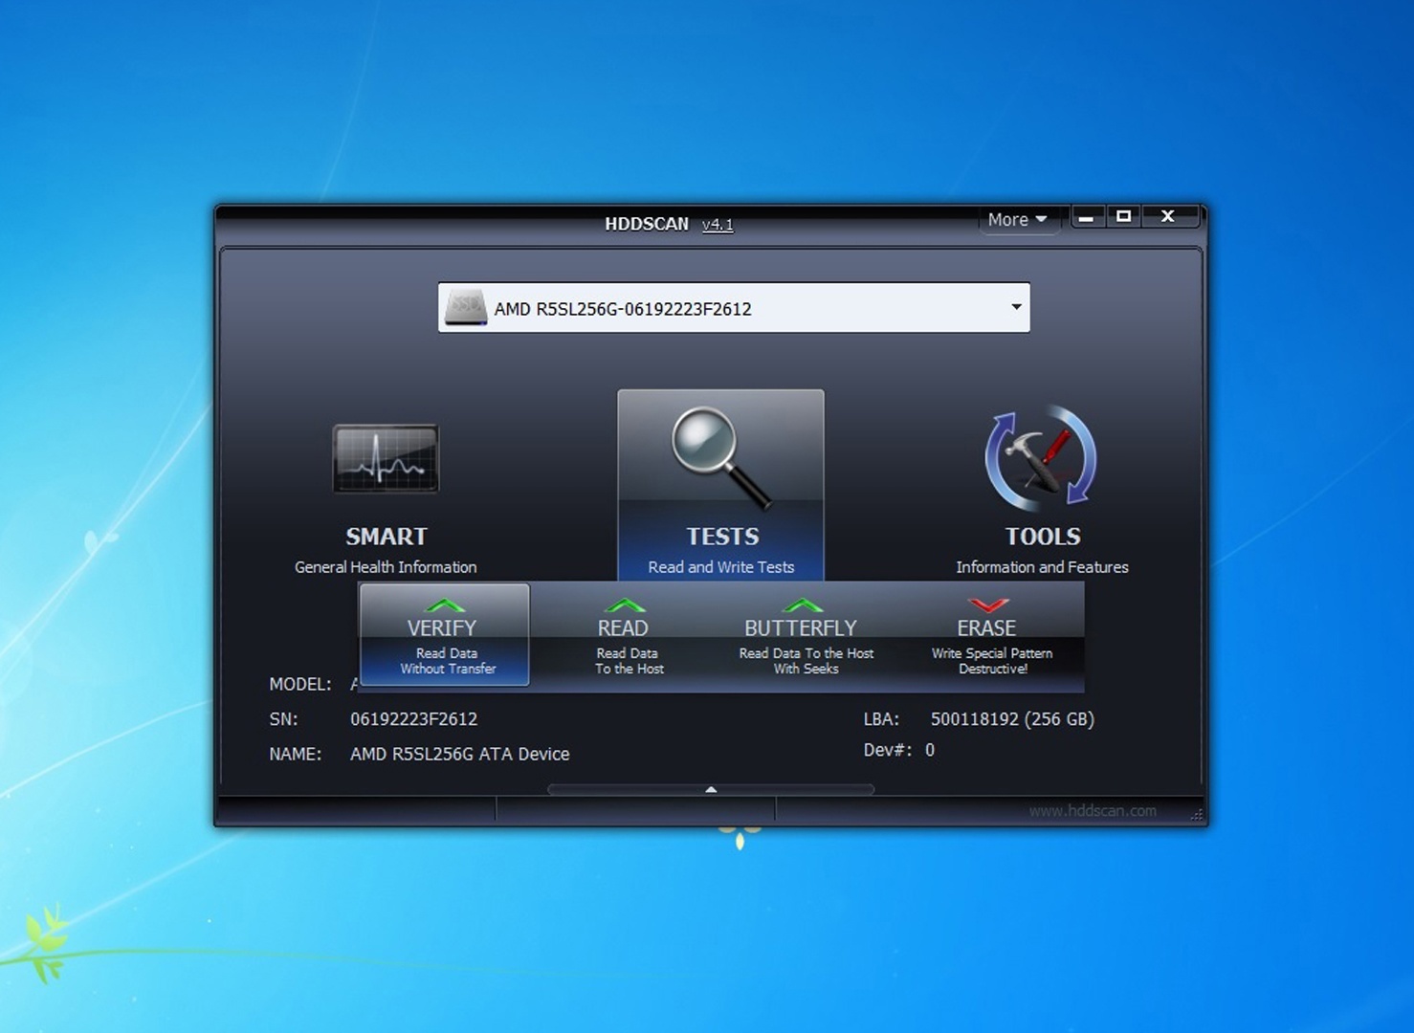This screenshot has height=1033, width=1414.
Task: Expand the More menu
Action: point(1017,220)
